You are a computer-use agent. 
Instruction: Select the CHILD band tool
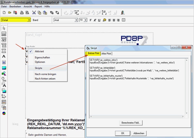tap(4, 40)
